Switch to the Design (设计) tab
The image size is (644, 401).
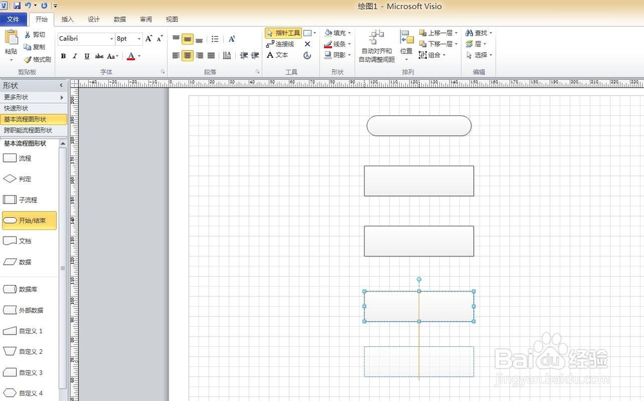(93, 19)
